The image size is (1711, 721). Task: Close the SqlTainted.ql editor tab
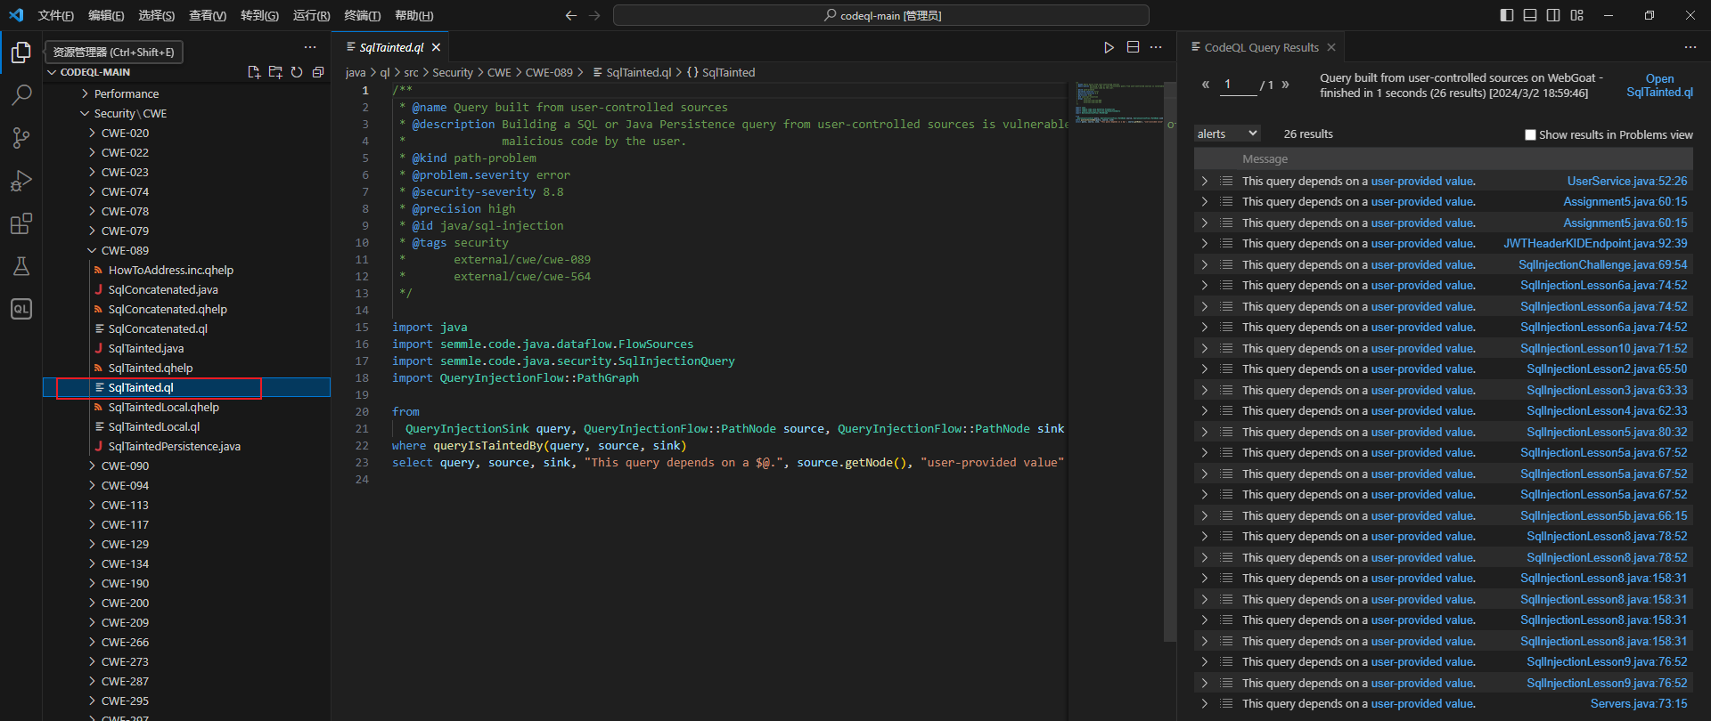pos(436,47)
